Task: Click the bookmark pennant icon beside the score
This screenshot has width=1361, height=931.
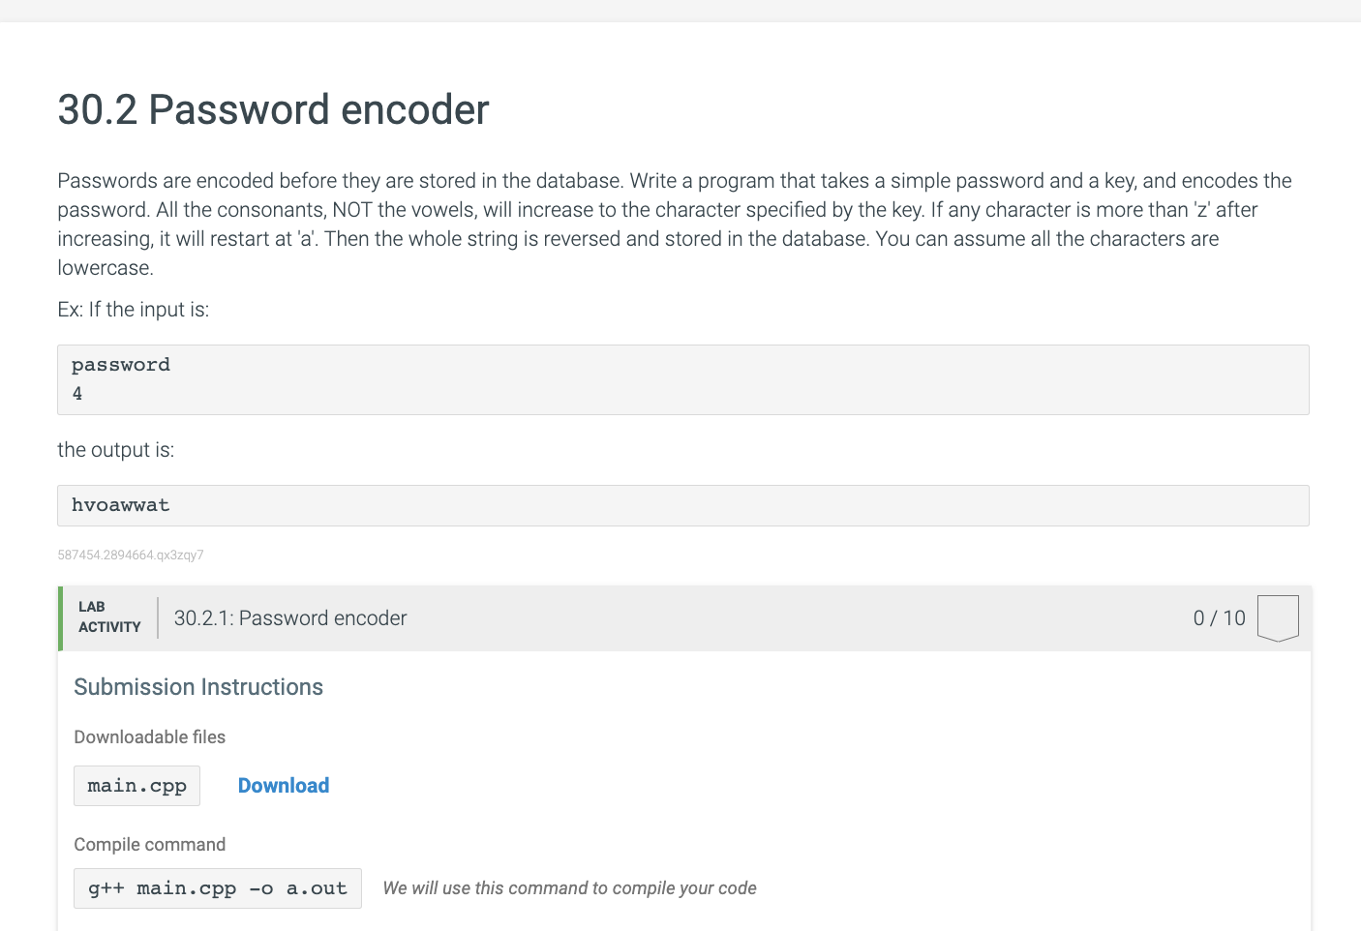Action: (1278, 616)
